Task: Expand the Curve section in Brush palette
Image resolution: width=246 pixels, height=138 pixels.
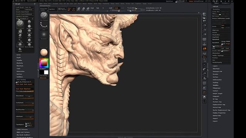Action: (18, 55)
